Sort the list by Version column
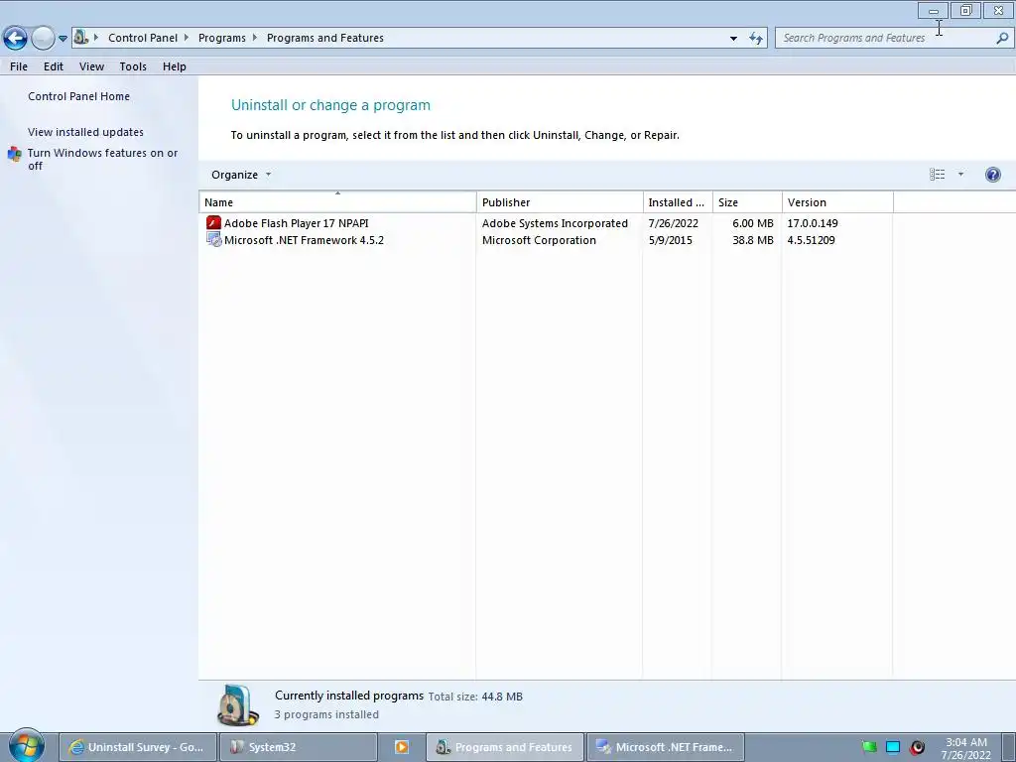1016x762 pixels. 837,202
